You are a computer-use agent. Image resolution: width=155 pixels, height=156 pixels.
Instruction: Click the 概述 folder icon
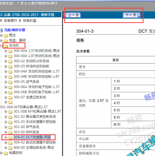pos(6,35)
